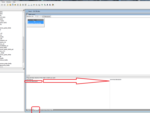Close the lower left panel

coord(24,69)
